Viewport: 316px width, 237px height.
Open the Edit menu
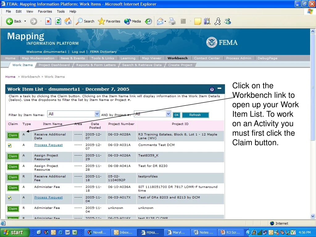[x=19, y=11]
